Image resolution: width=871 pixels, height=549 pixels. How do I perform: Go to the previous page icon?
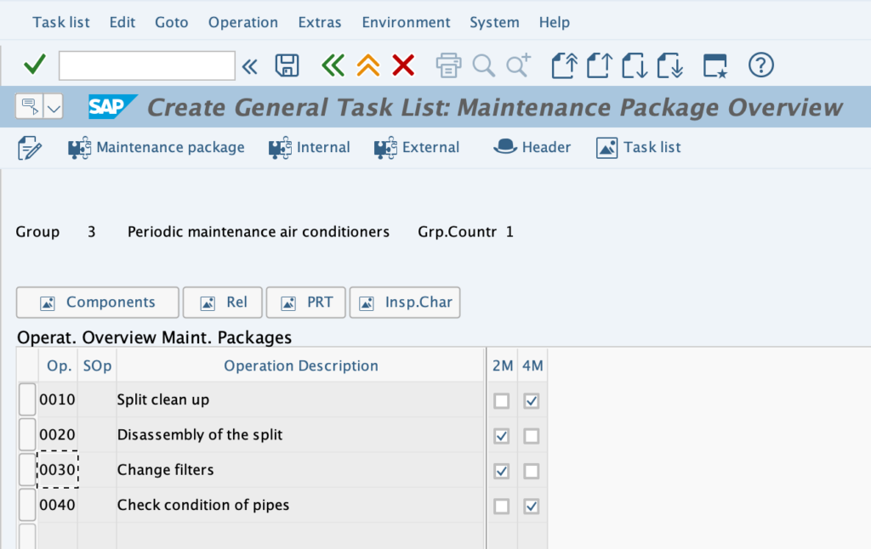(600, 65)
